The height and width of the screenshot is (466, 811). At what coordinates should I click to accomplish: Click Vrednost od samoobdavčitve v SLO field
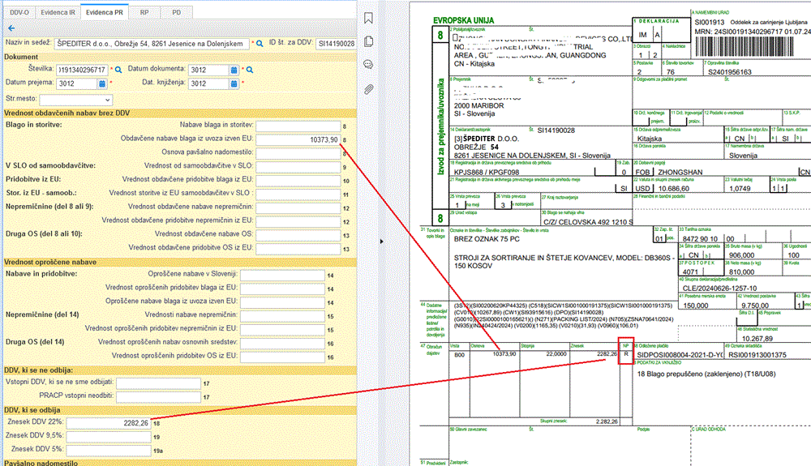pos(298,166)
